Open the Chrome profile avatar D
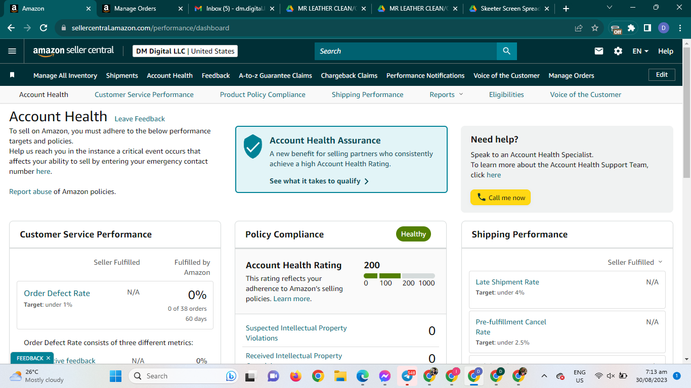The image size is (691, 388). pos(664,28)
